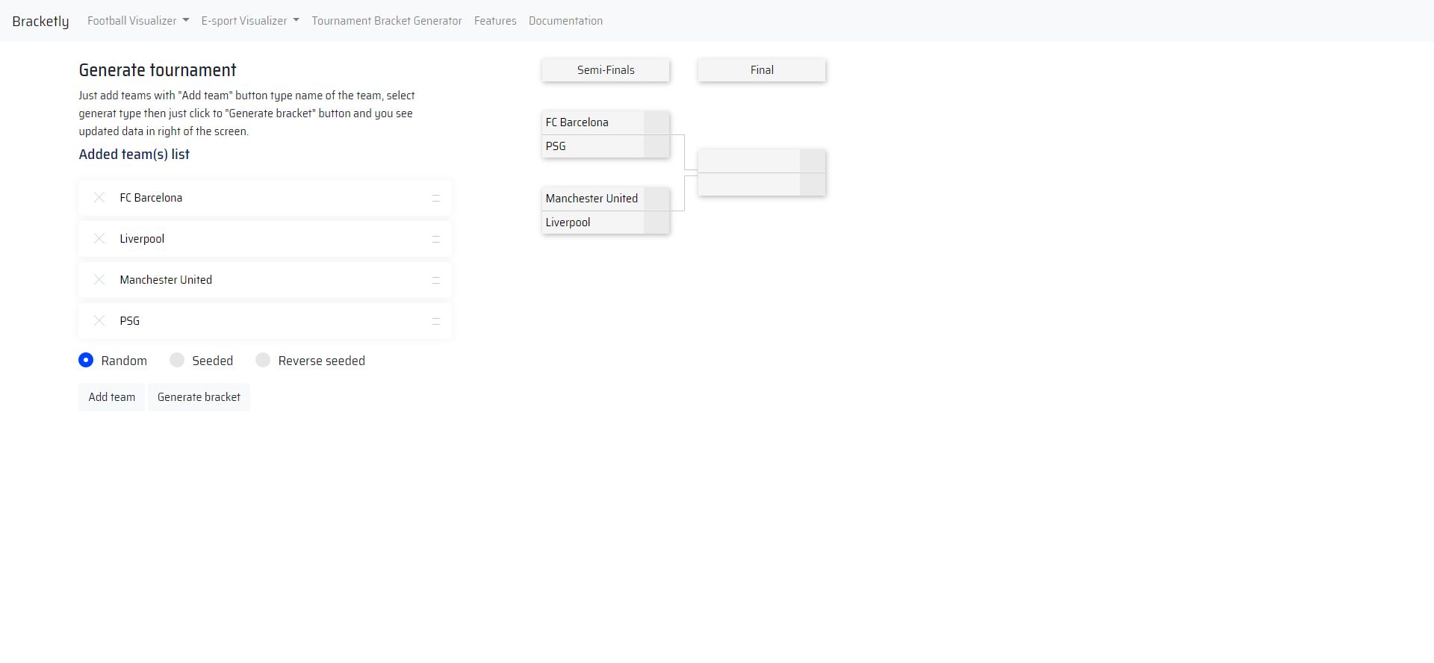Choose the Seeded radio option
The image size is (1434, 663).
coord(177,361)
